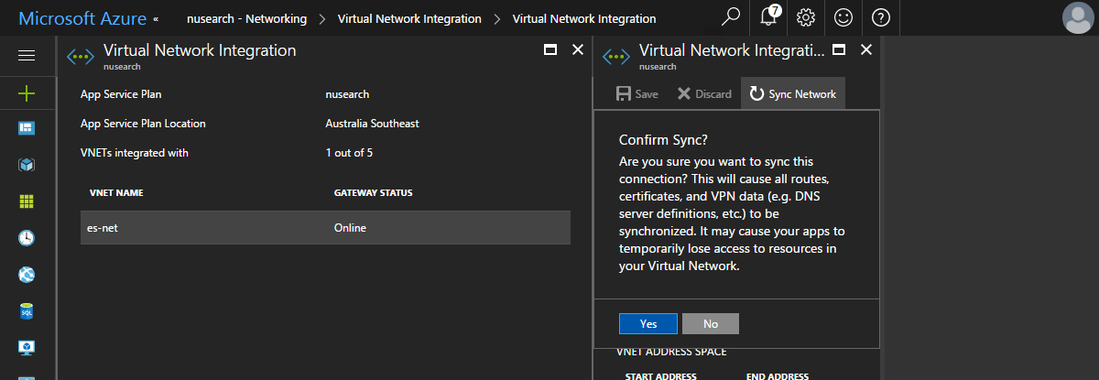The width and height of the screenshot is (1099, 380).
Task: Open notifications bell with badge 7
Action: point(769,17)
